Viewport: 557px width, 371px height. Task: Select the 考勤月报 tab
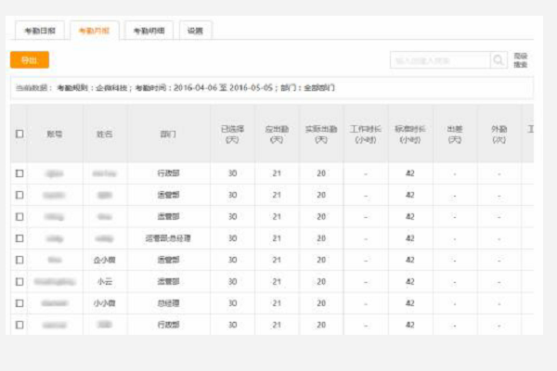[94, 31]
